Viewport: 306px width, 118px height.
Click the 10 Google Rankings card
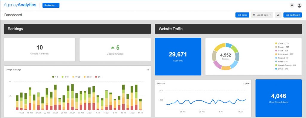[x=40, y=50]
